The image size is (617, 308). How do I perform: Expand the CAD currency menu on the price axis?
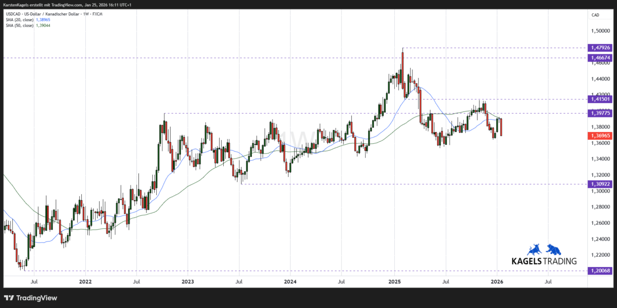point(595,15)
